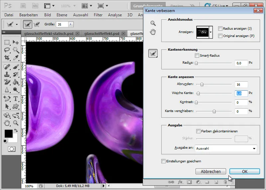Select the Crop tool

(7, 58)
